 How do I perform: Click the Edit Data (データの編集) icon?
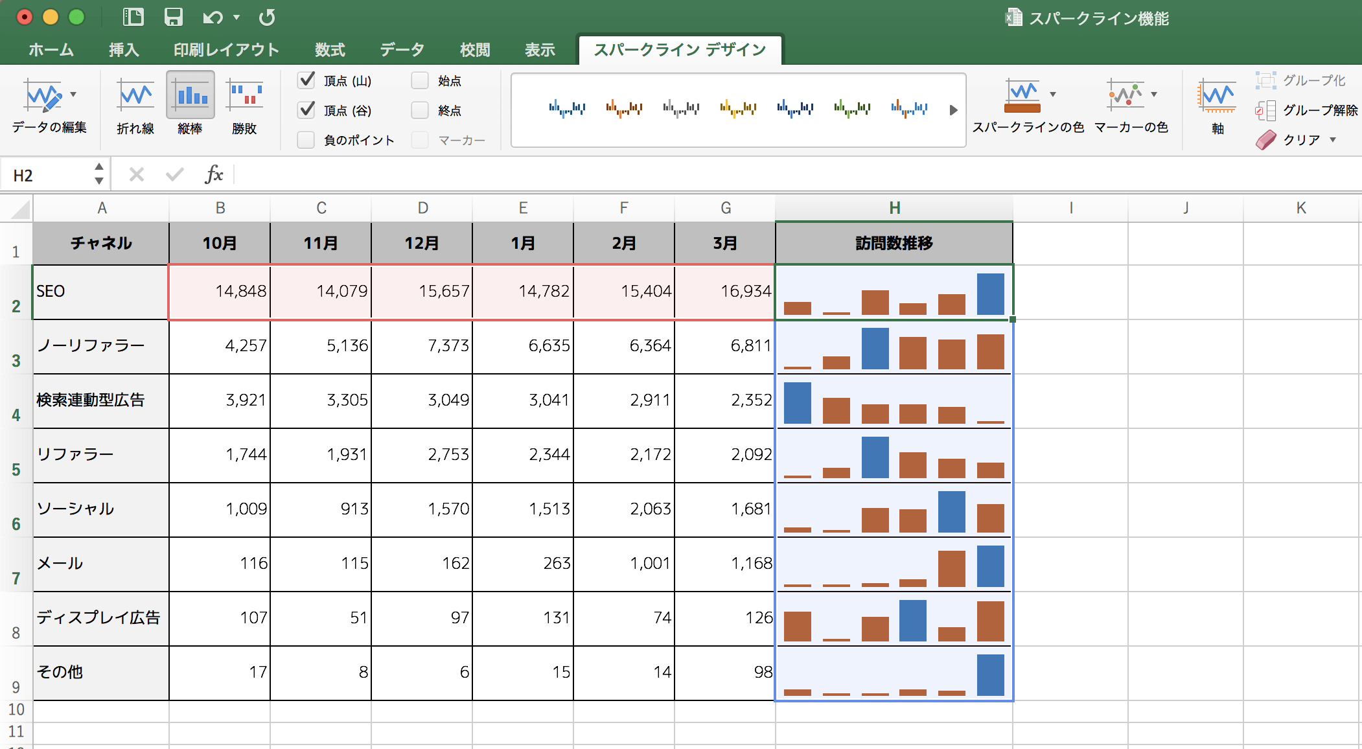[x=43, y=96]
